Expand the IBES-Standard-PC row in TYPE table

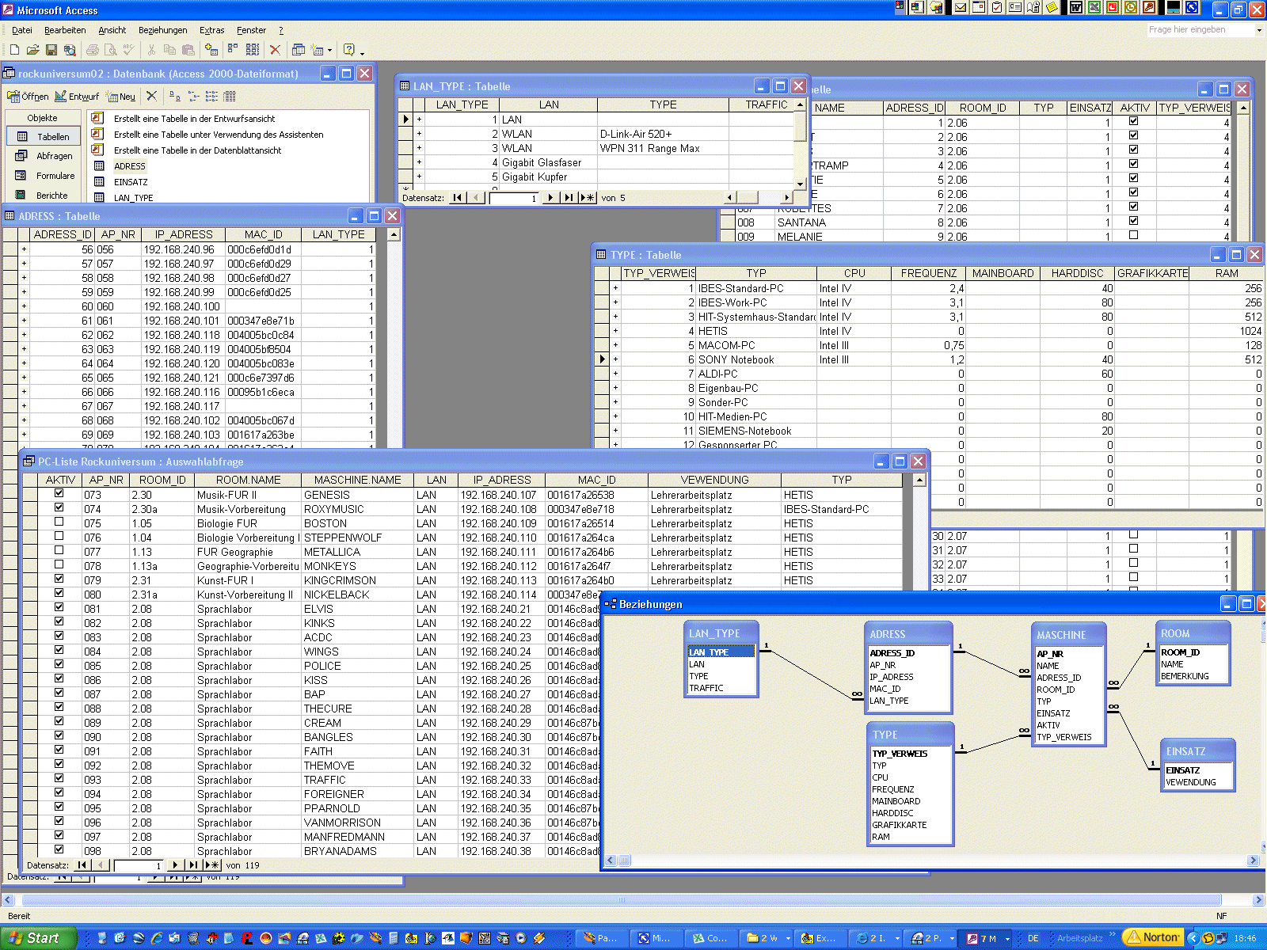pos(615,288)
